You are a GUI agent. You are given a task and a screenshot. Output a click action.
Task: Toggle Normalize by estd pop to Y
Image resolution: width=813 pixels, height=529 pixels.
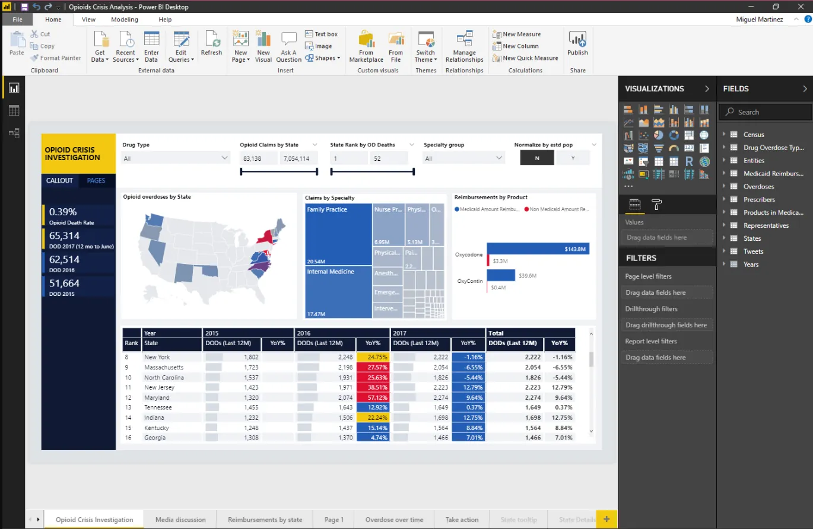573,158
